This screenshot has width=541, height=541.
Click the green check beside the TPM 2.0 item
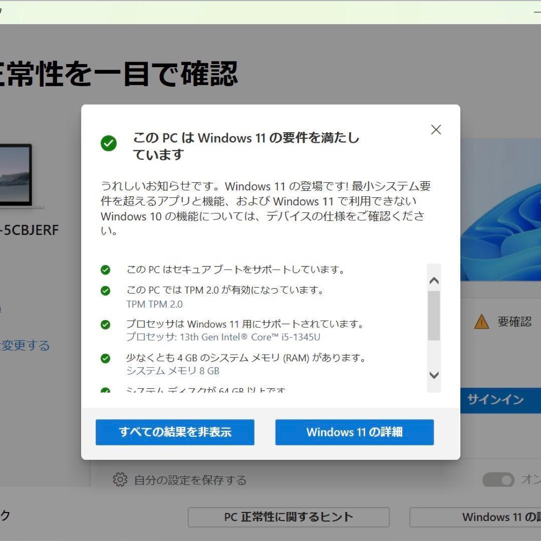point(105,290)
